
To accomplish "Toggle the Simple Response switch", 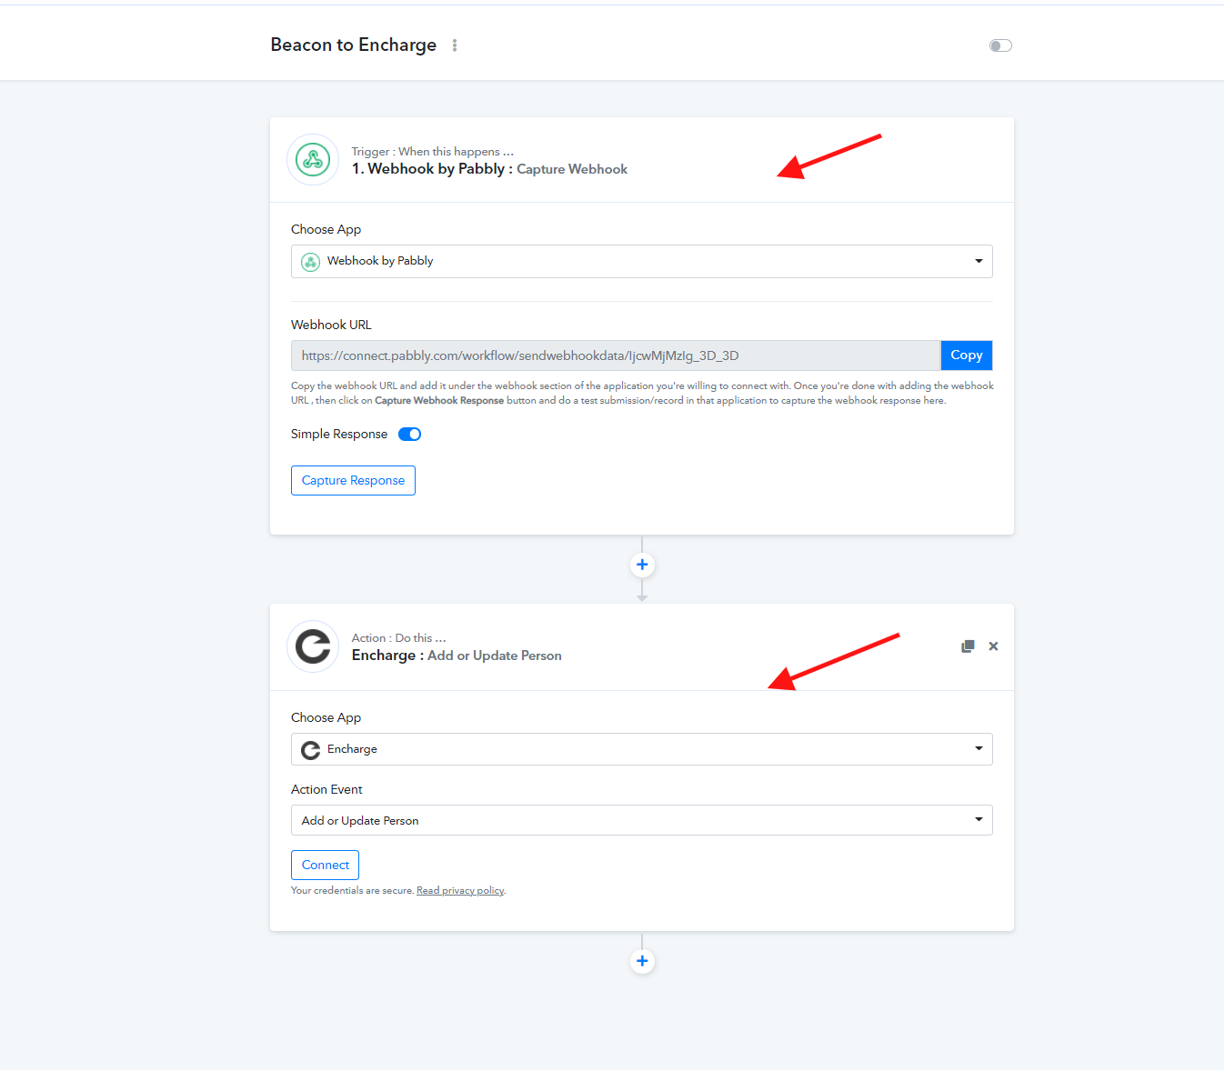I will coord(410,435).
